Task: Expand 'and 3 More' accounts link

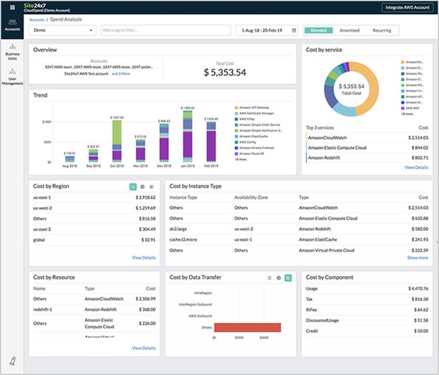Action: tap(120, 73)
